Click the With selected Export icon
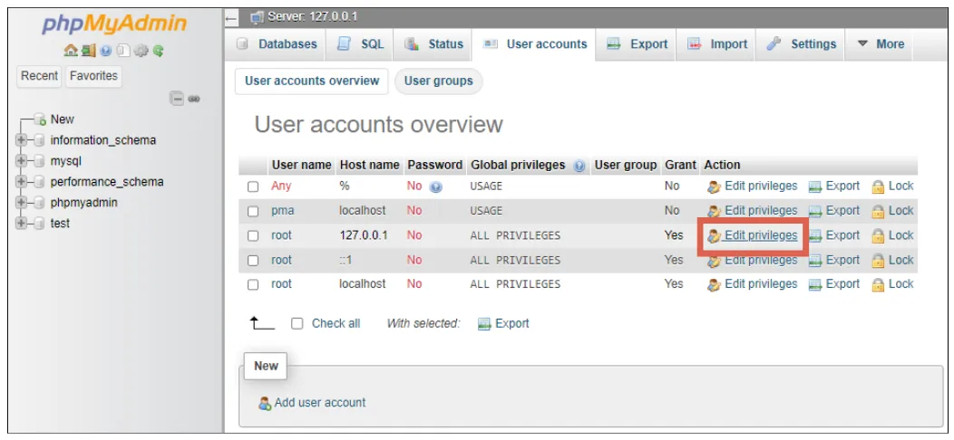The height and width of the screenshot is (440, 954). point(484,324)
